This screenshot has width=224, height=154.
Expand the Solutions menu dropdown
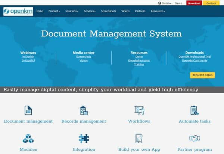click(72, 11)
